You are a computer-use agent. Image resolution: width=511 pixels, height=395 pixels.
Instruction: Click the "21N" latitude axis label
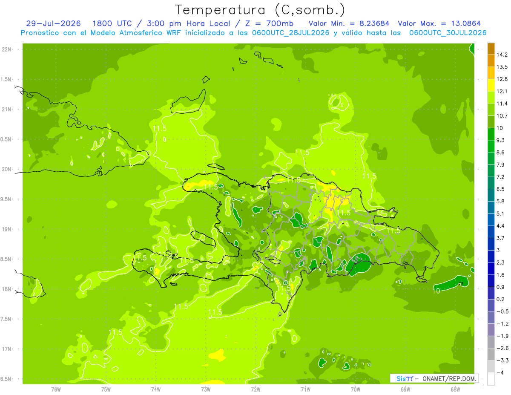point(7,109)
